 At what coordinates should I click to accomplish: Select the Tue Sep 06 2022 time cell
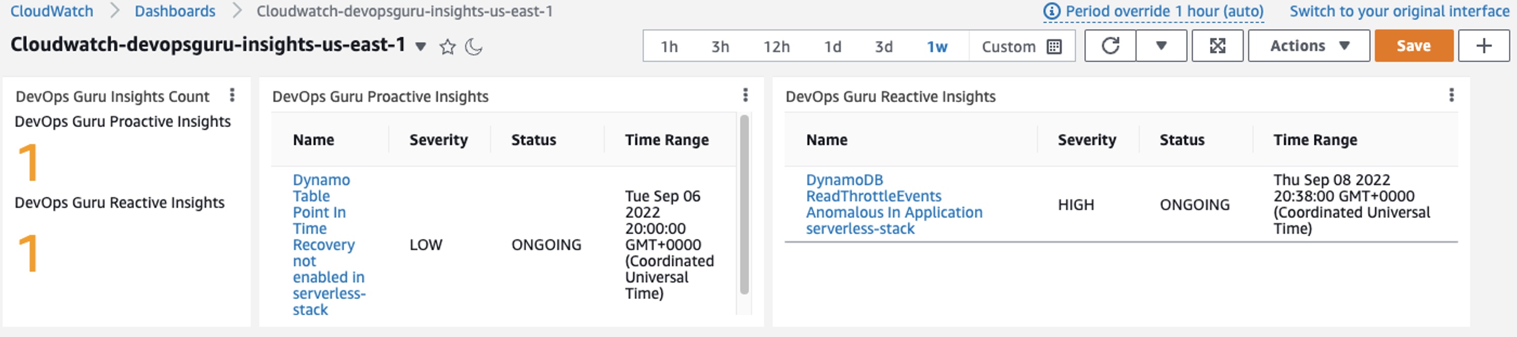(669, 244)
